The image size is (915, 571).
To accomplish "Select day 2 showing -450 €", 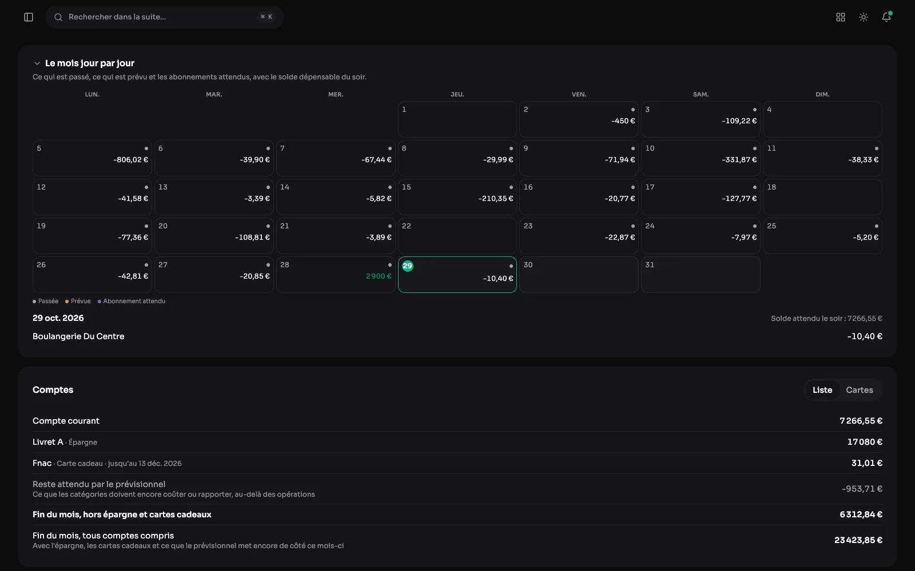I will (579, 119).
